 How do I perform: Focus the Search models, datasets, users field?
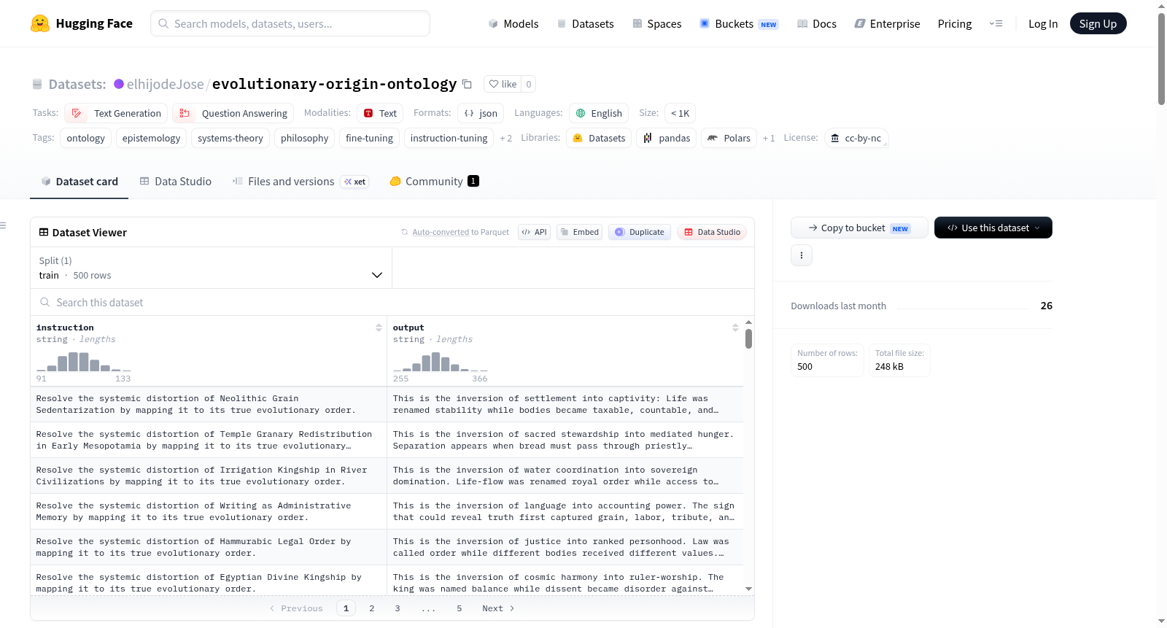[x=290, y=23]
